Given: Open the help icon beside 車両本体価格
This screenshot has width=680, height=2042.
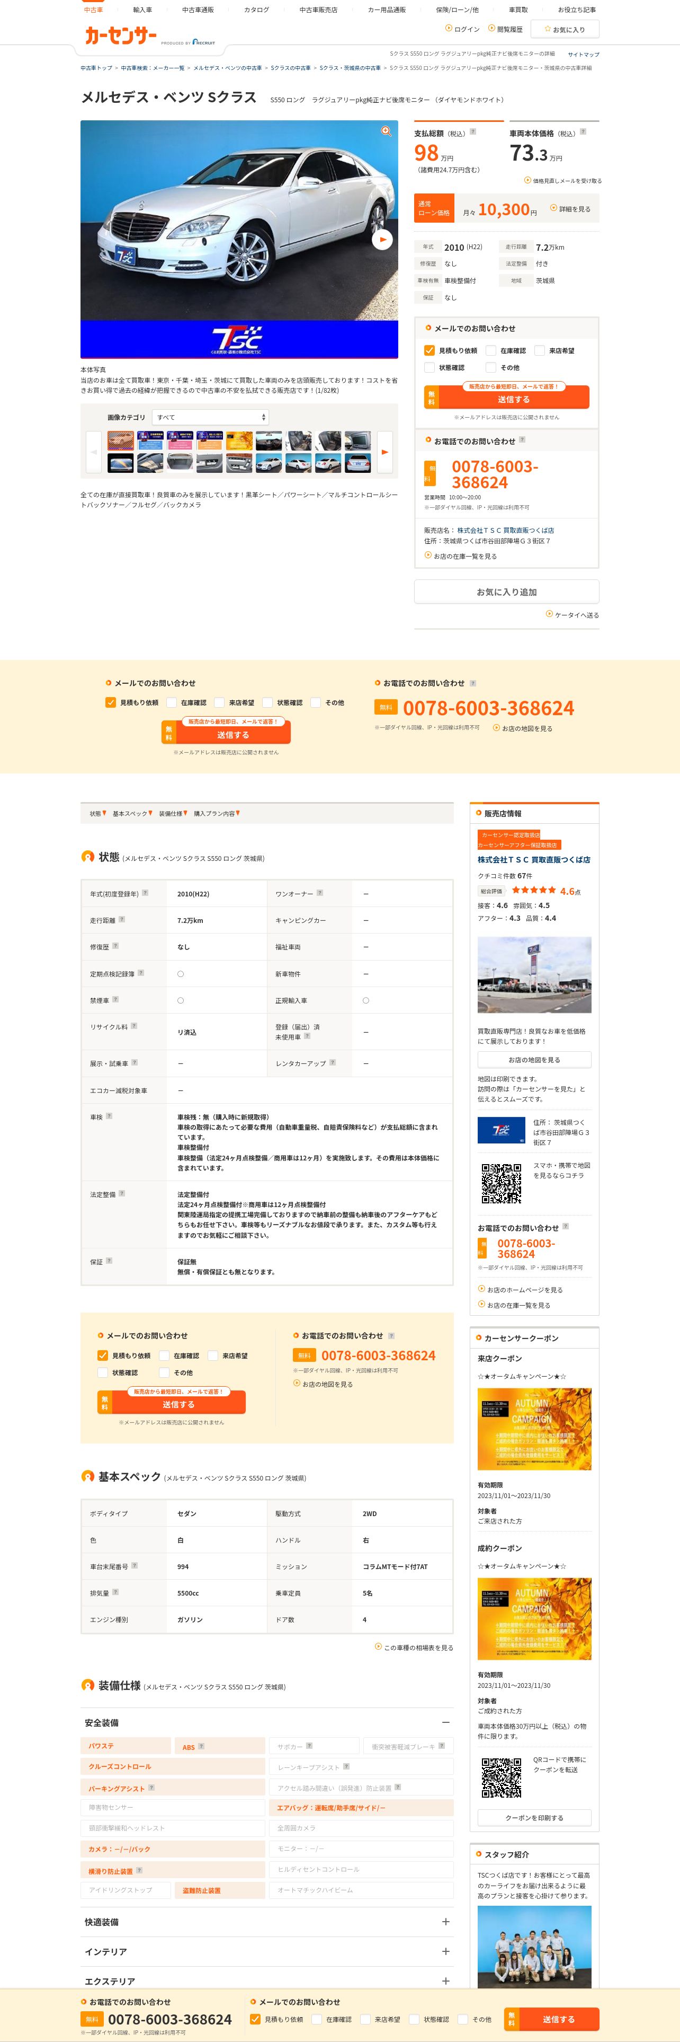Looking at the screenshot, I should point(583,131).
